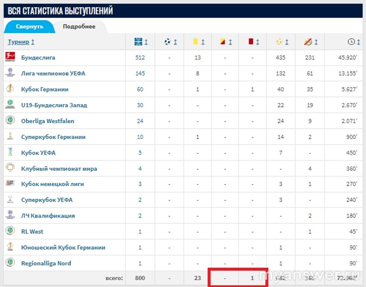Image resolution: width=366 pixels, height=287 pixels.
Task: Open the Бундеслига tournament link
Action: pos(38,58)
